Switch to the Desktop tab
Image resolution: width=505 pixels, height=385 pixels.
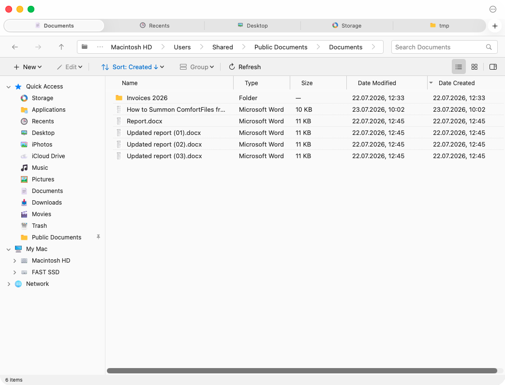pos(252,26)
